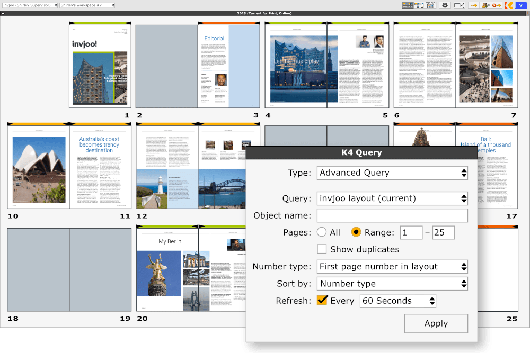
Task: Open the Shirley's workspace #7 selector
Action: coord(87,5)
